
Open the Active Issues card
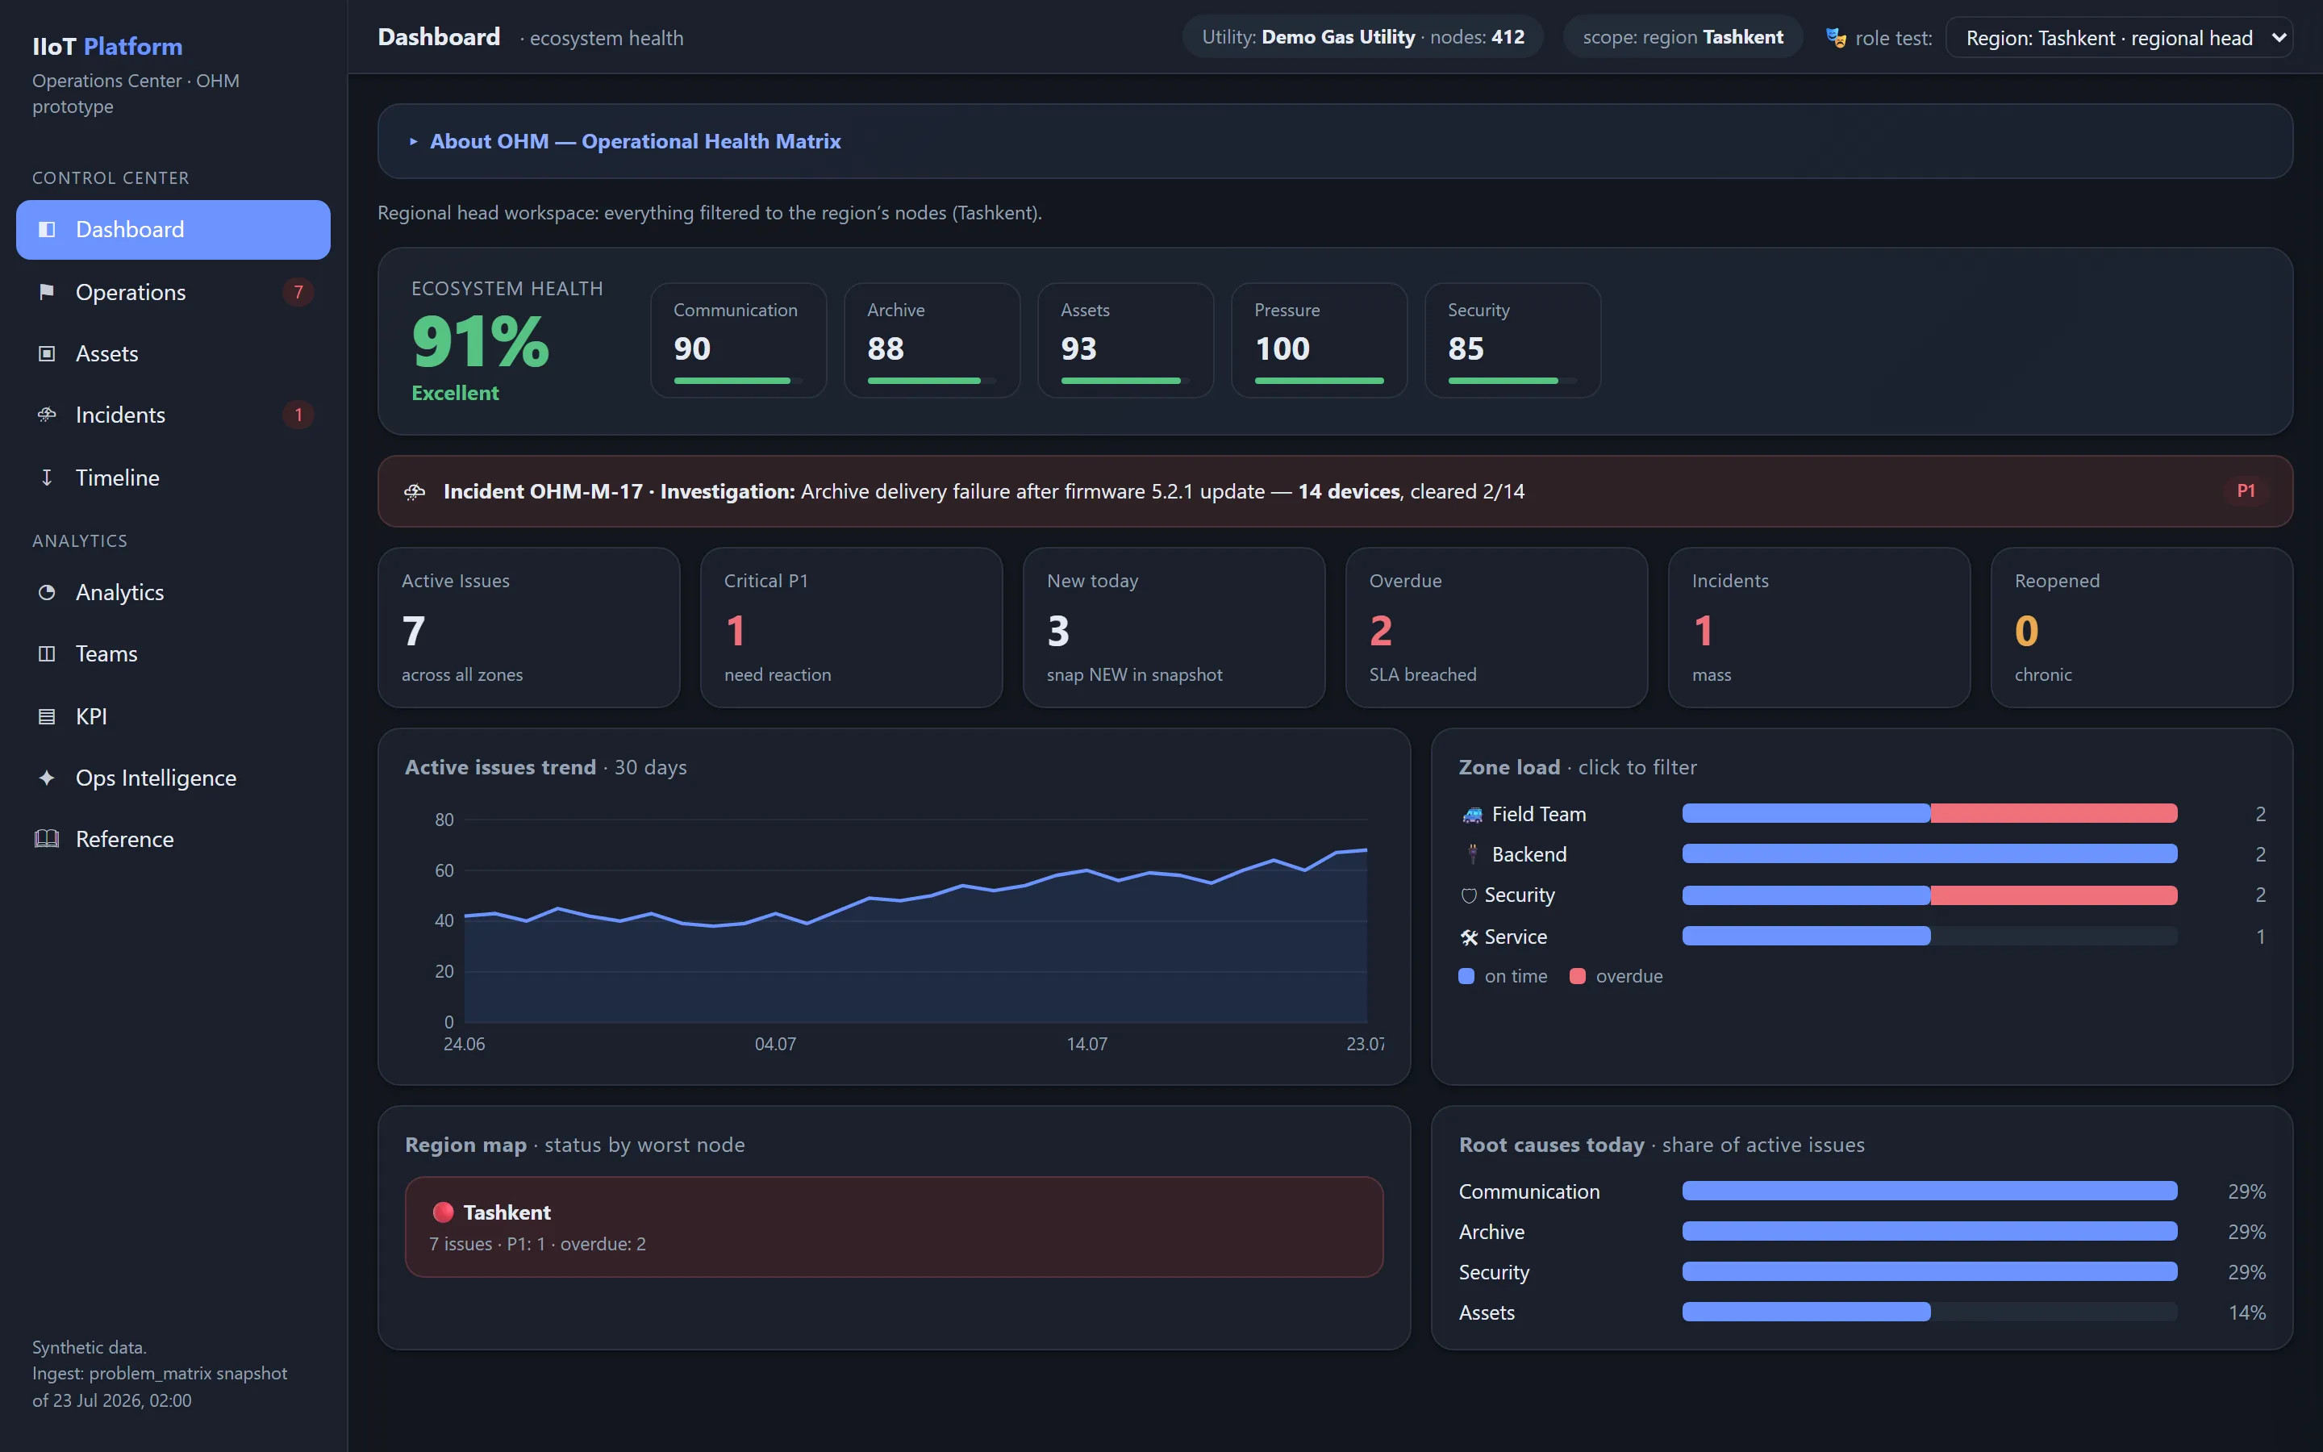[529, 628]
